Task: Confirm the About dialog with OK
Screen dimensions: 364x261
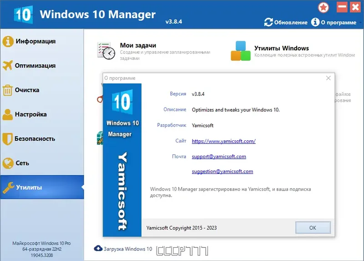Action: (313, 228)
